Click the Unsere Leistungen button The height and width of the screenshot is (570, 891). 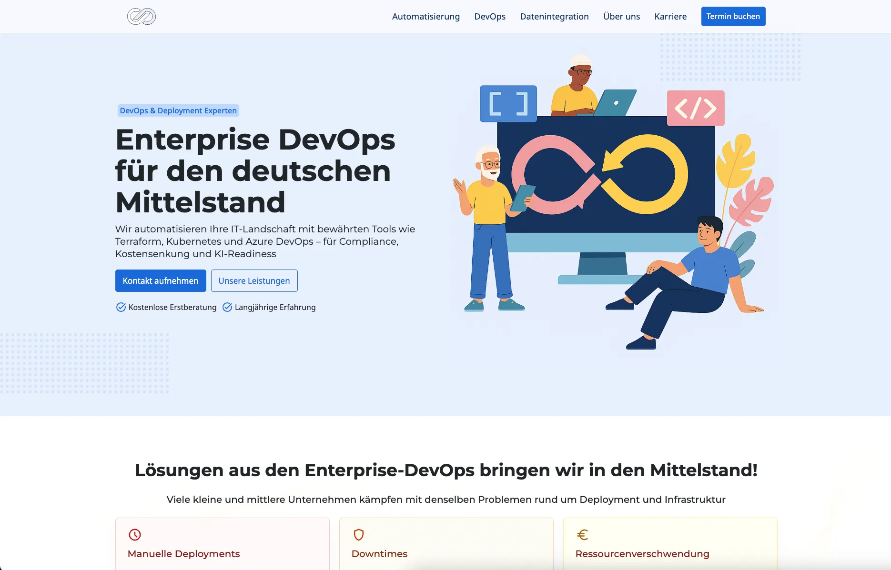pos(254,281)
